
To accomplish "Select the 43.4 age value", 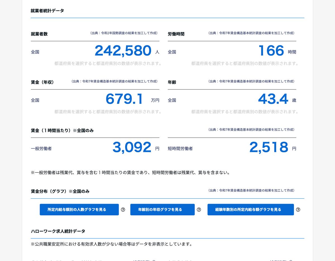I will pyautogui.click(x=273, y=99).
